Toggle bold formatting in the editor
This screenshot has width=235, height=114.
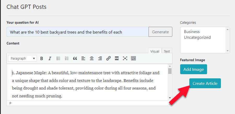click(x=42, y=59)
